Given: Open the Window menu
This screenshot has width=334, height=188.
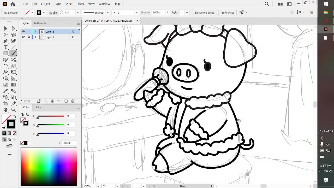Looking at the screenshot, I should 104,4.
